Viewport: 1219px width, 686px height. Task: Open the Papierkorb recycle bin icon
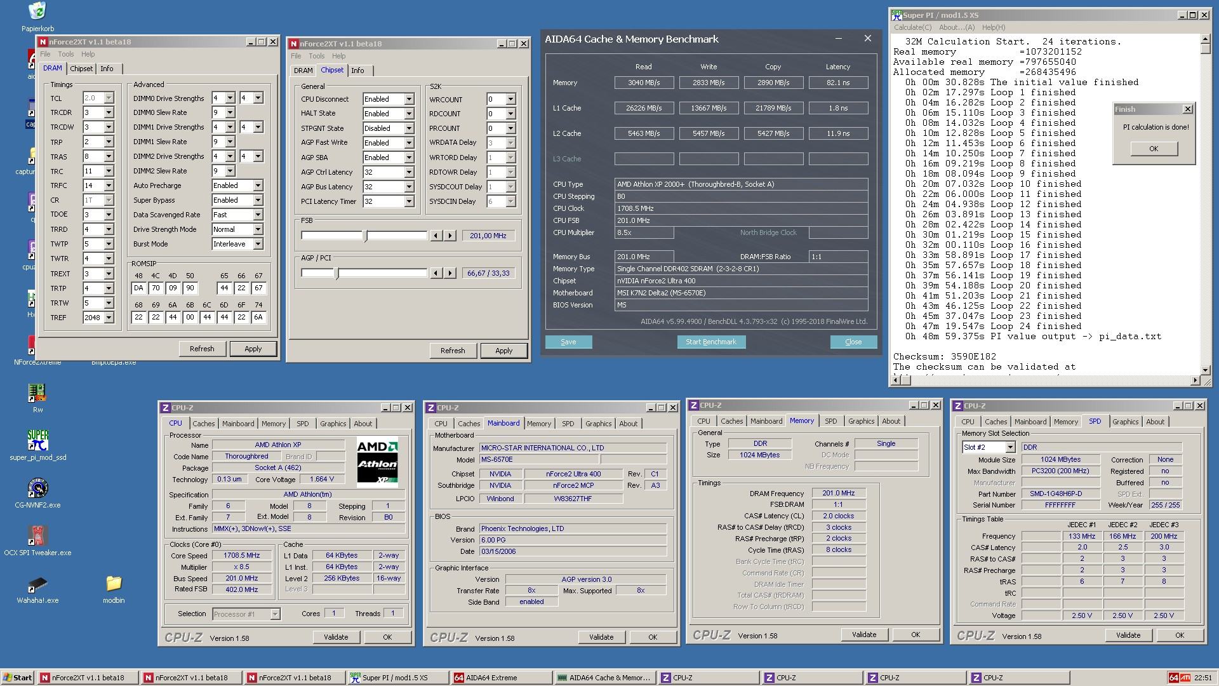pyautogui.click(x=37, y=17)
